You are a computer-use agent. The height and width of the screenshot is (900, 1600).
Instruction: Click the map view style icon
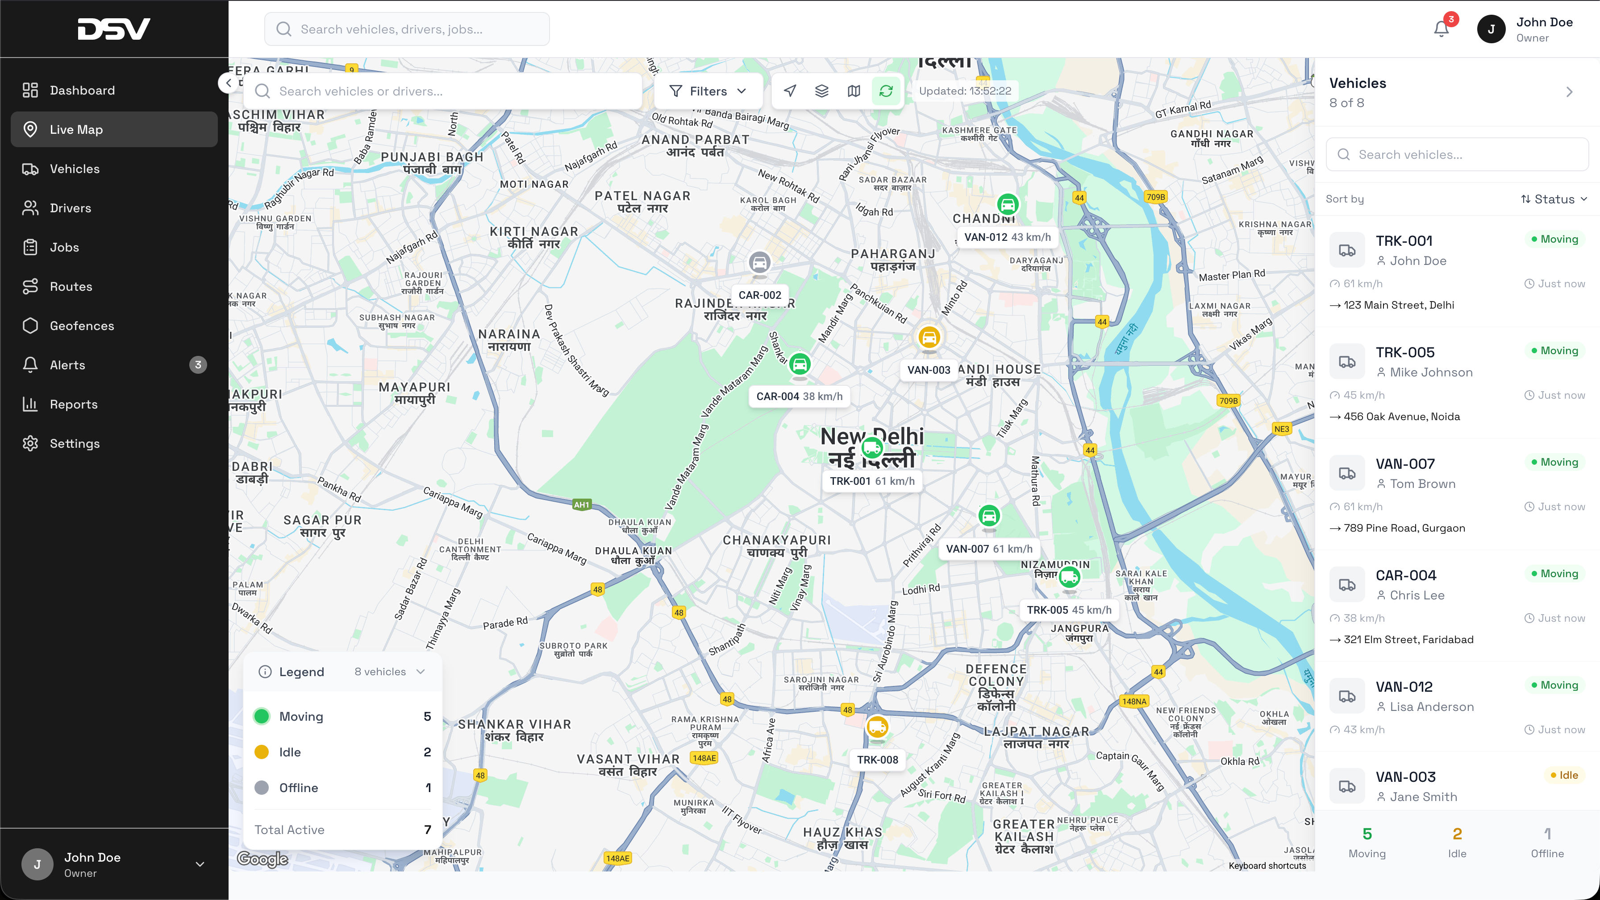854,91
